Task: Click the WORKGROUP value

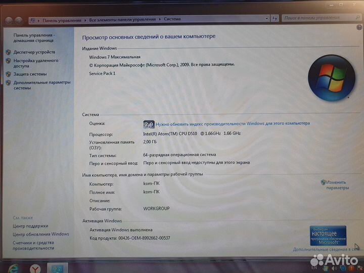Action: tap(156, 208)
